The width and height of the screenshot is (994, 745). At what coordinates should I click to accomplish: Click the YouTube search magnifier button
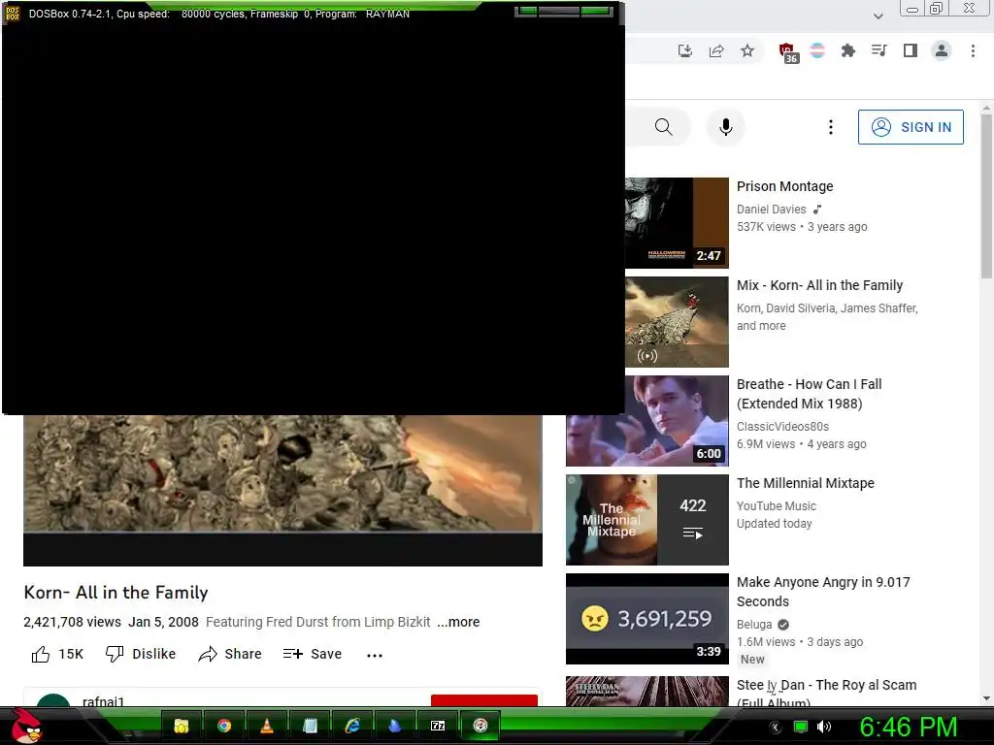pos(663,127)
